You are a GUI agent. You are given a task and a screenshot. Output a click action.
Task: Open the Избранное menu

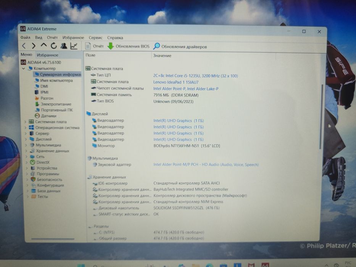click(73, 38)
